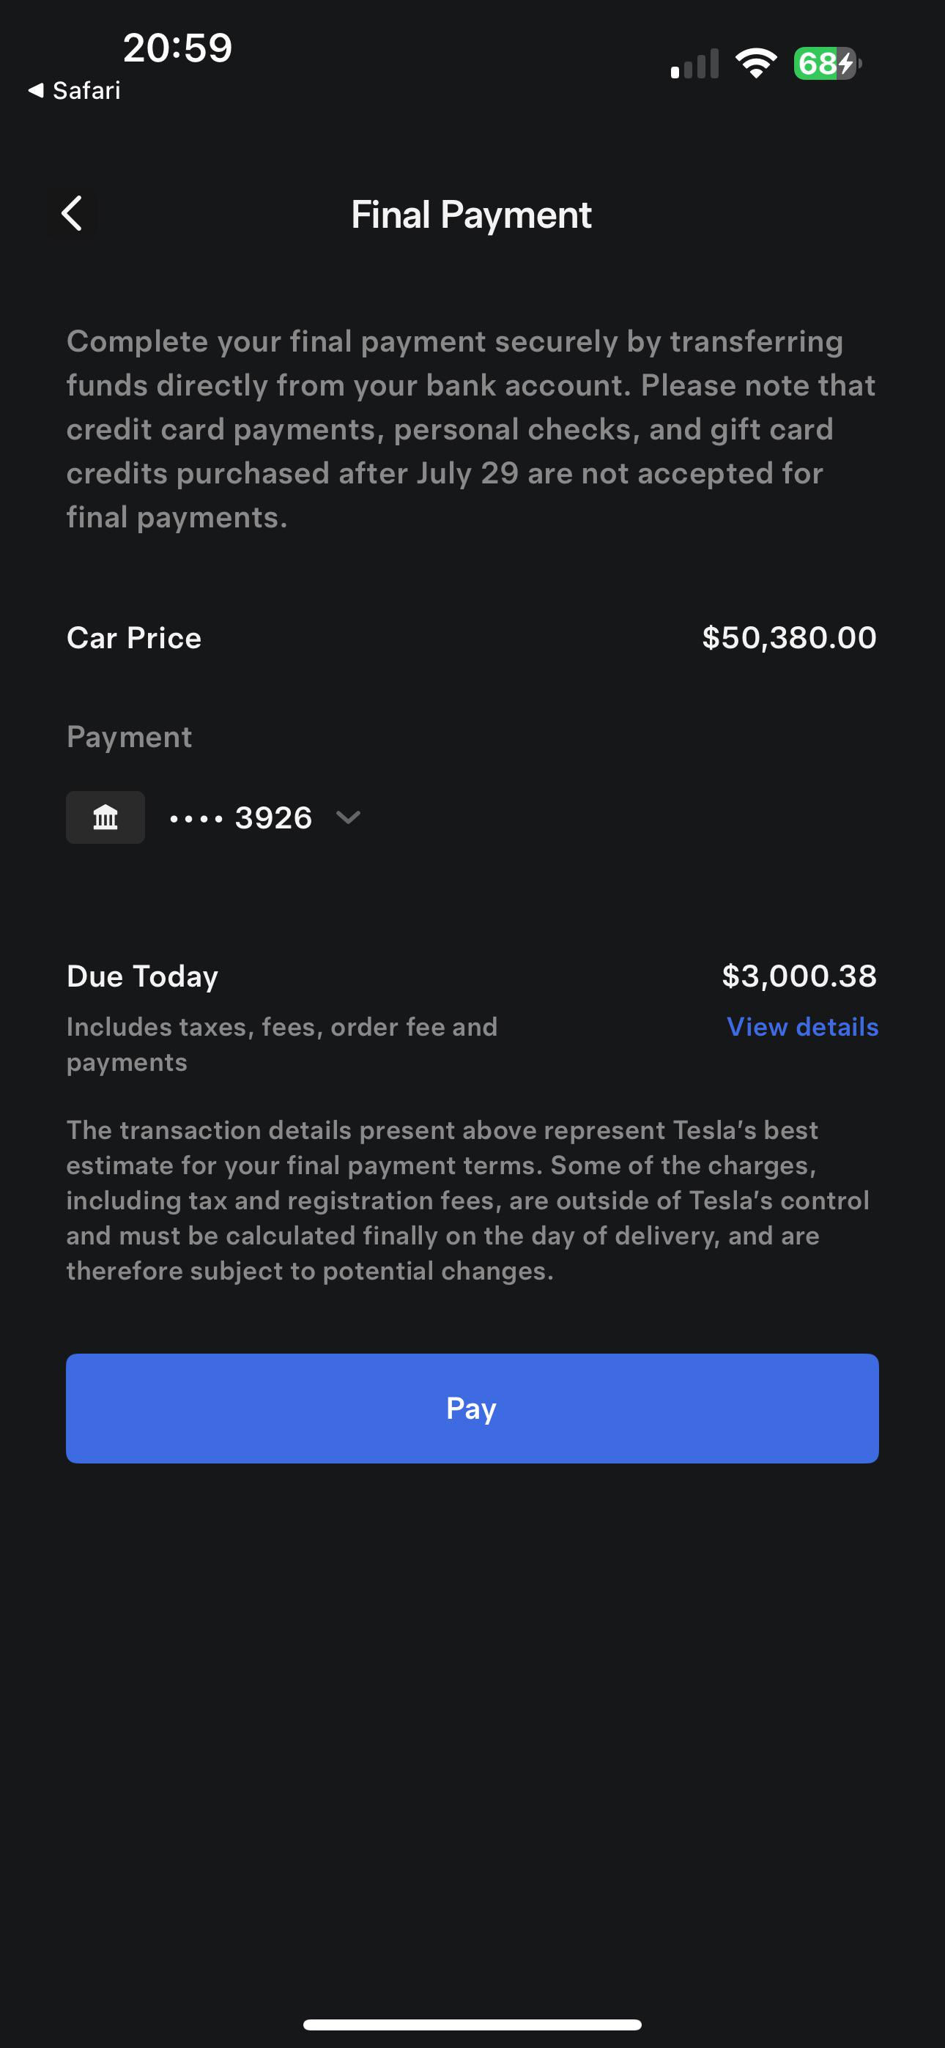Tap the bank building icon
The height and width of the screenshot is (2048, 945).
105,817
